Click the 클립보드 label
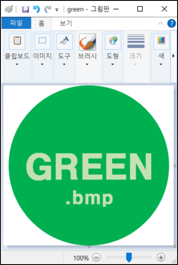 pos(17,56)
